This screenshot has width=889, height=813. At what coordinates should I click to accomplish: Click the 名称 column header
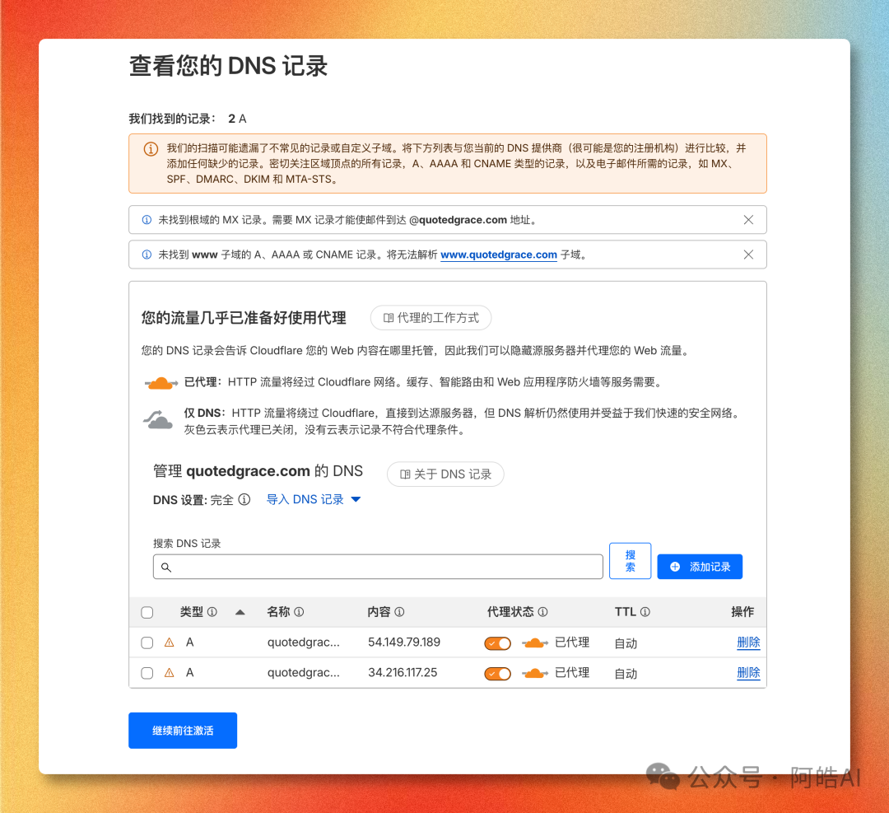point(278,611)
